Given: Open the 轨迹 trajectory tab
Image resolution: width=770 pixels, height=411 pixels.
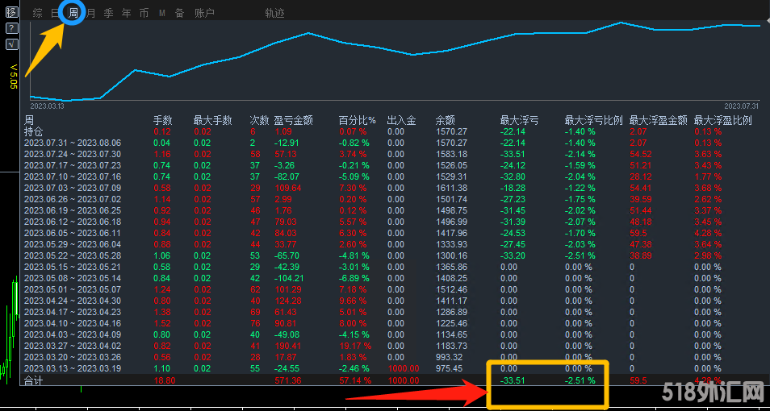Looking at the screenshot, I should coord(274,13).
